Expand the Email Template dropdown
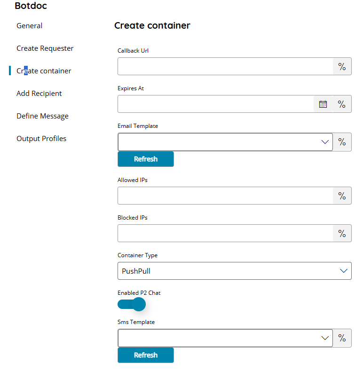This screenshot has height=371, width=363. (225, 142)
